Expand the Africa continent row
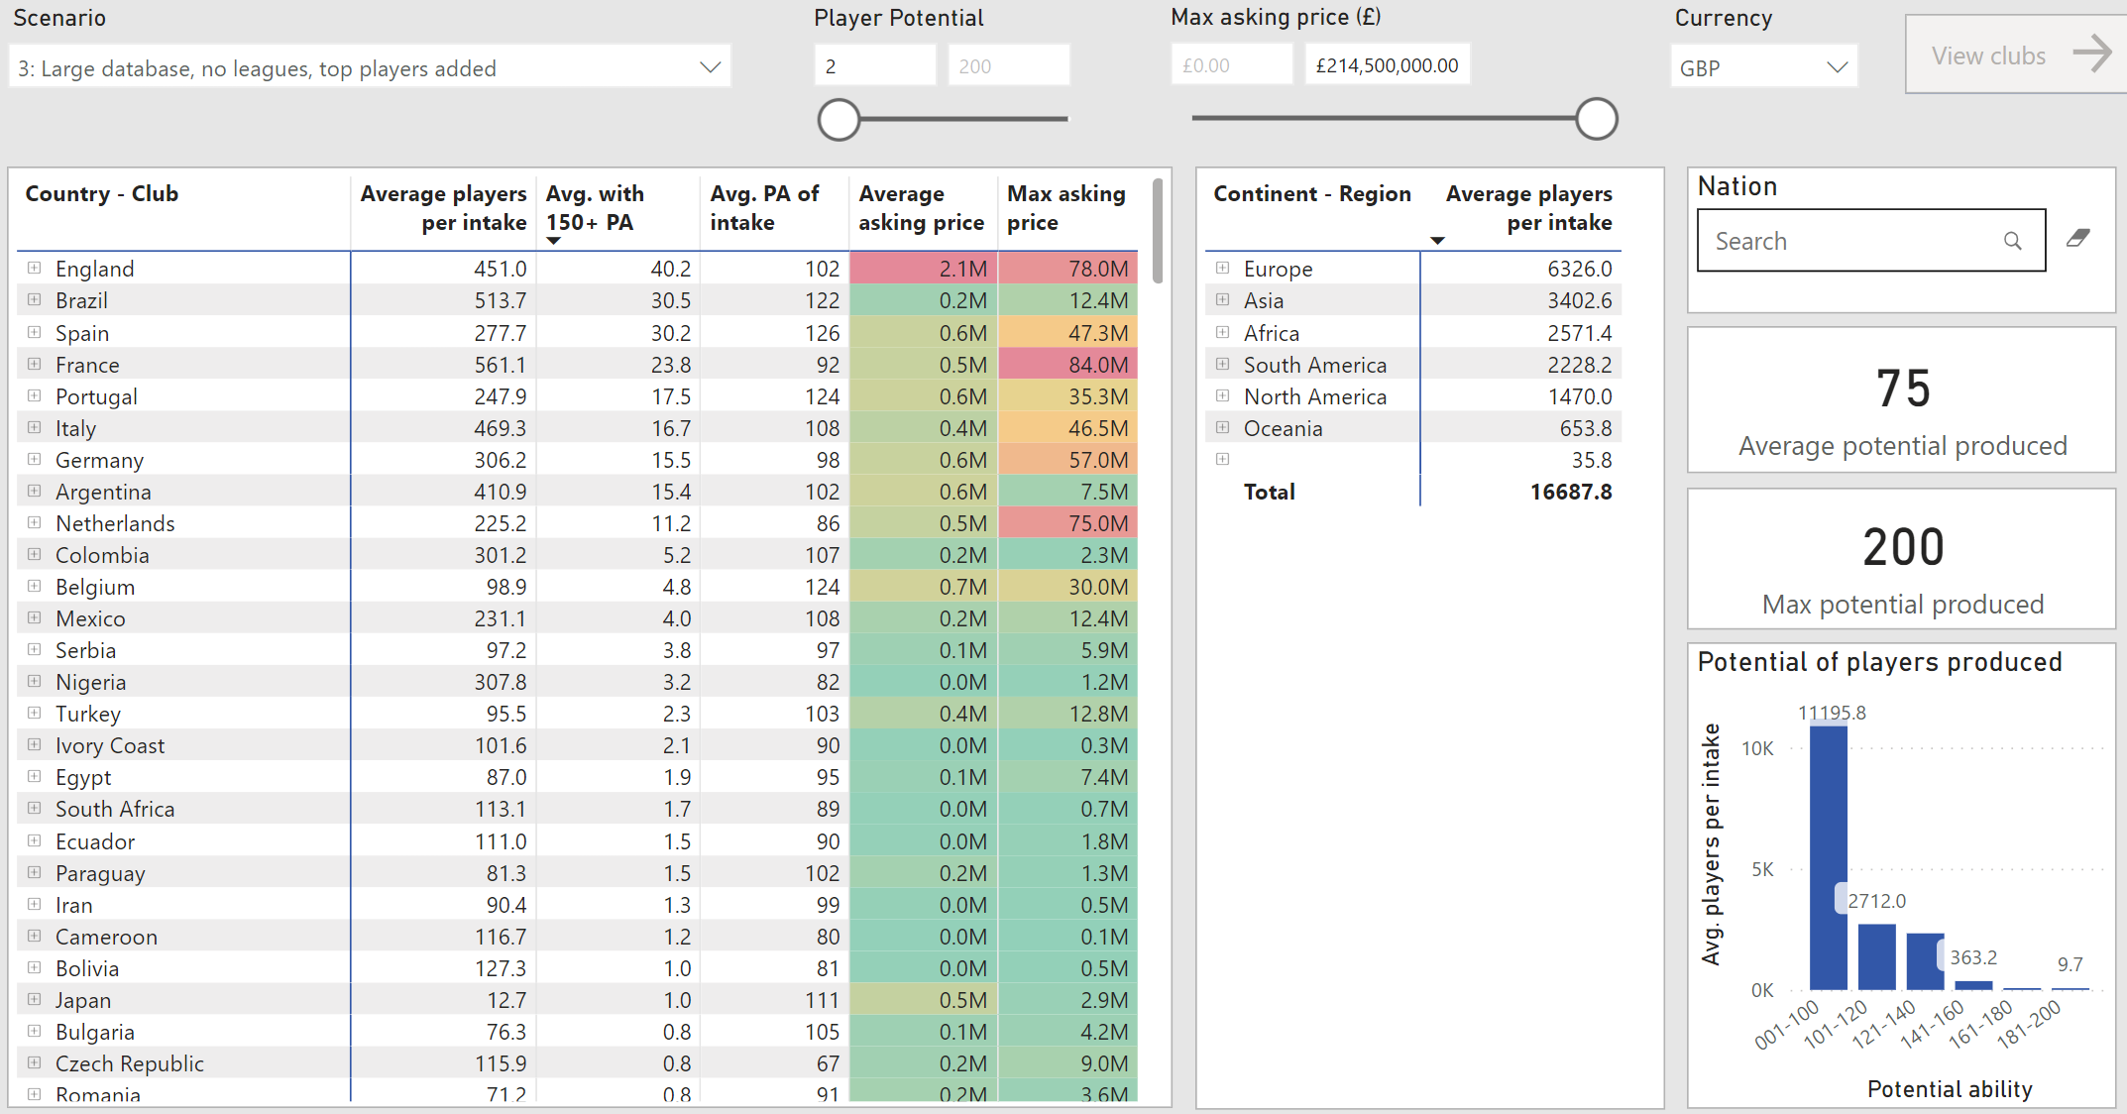 point(1223,332)
